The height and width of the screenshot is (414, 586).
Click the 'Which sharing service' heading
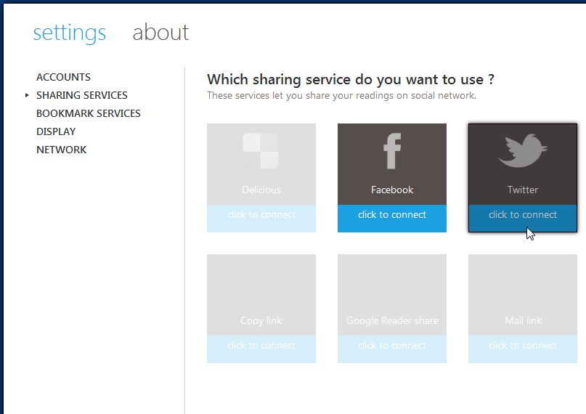(x=351, y=80)
